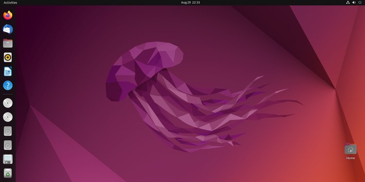This screenshot has height=182, width=365.
Task: Open LibreOffice Writer from the dock
Action: click(8, 71)
